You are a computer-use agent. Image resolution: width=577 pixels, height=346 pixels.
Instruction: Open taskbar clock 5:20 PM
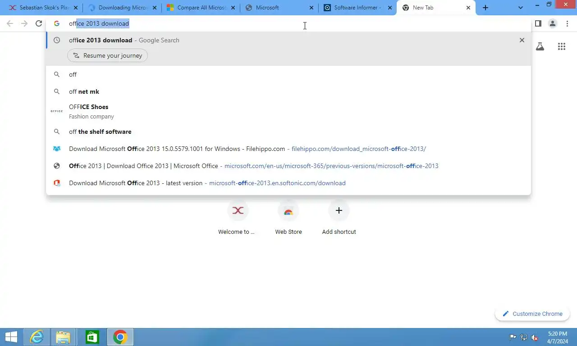(558, 337)
